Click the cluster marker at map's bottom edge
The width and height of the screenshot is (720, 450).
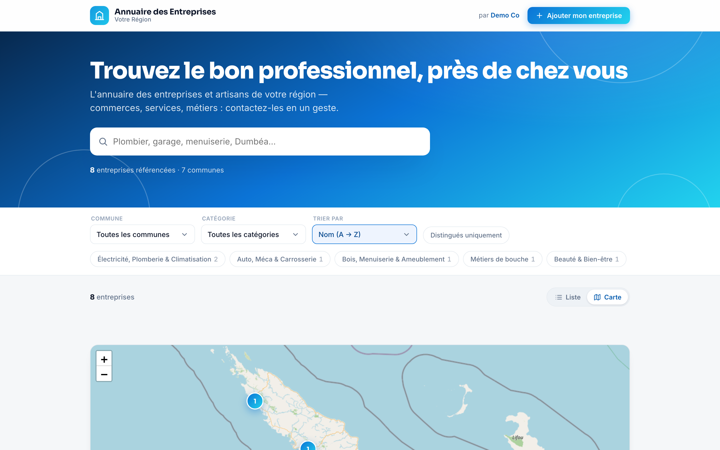308,446
